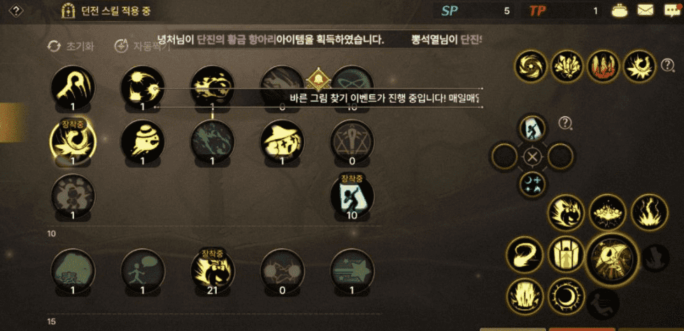Image resolution: width=684 pixels, height=331 pixels.
Task: Select the witch hat face skill icon
Action: pyautogui.click(x=283, y=141)
